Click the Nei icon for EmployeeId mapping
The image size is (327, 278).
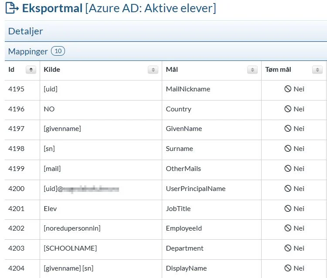point(288,228)
